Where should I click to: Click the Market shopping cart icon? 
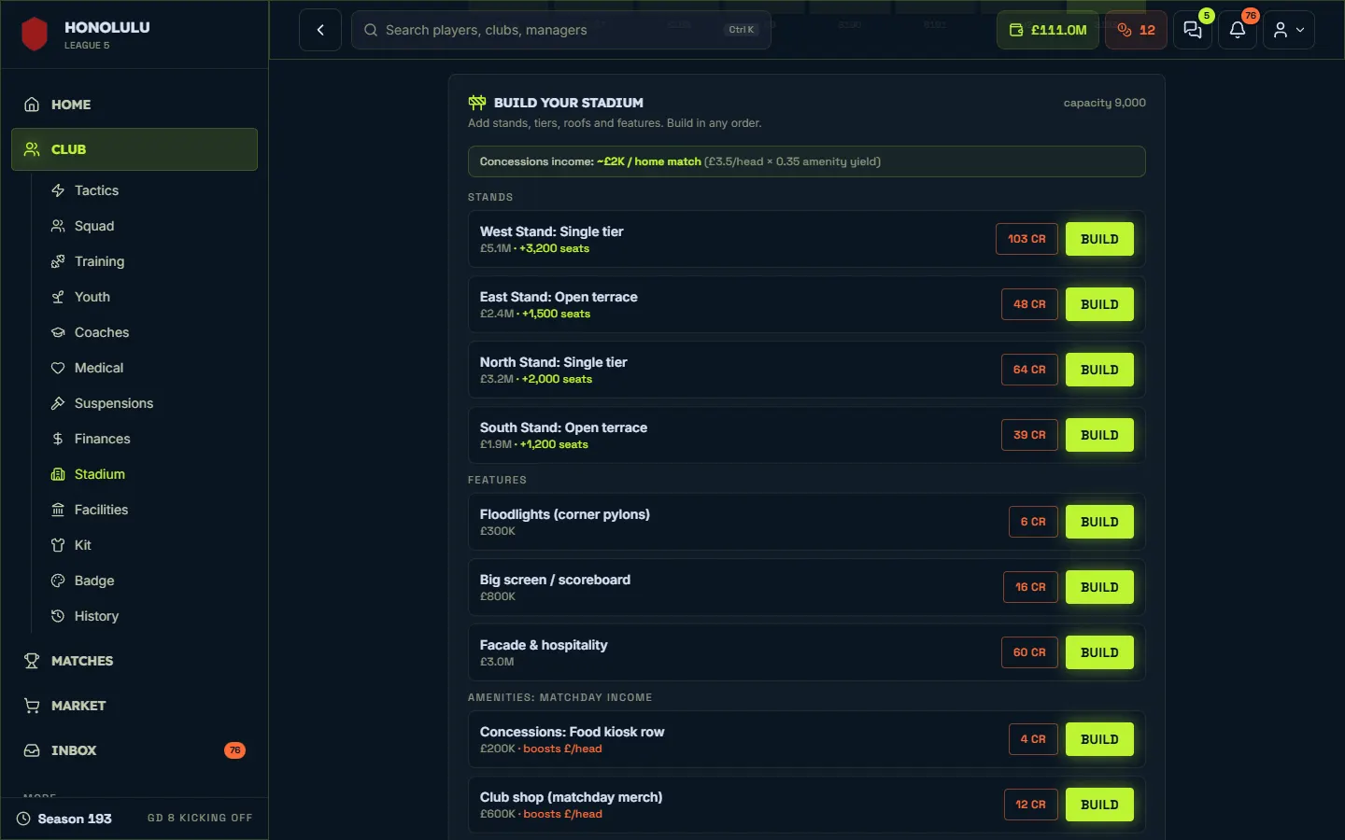(x=32, y=706)
